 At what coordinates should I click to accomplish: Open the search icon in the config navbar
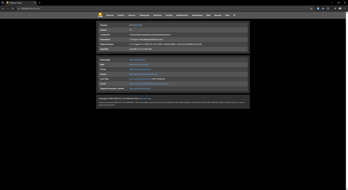pos(234,15)
